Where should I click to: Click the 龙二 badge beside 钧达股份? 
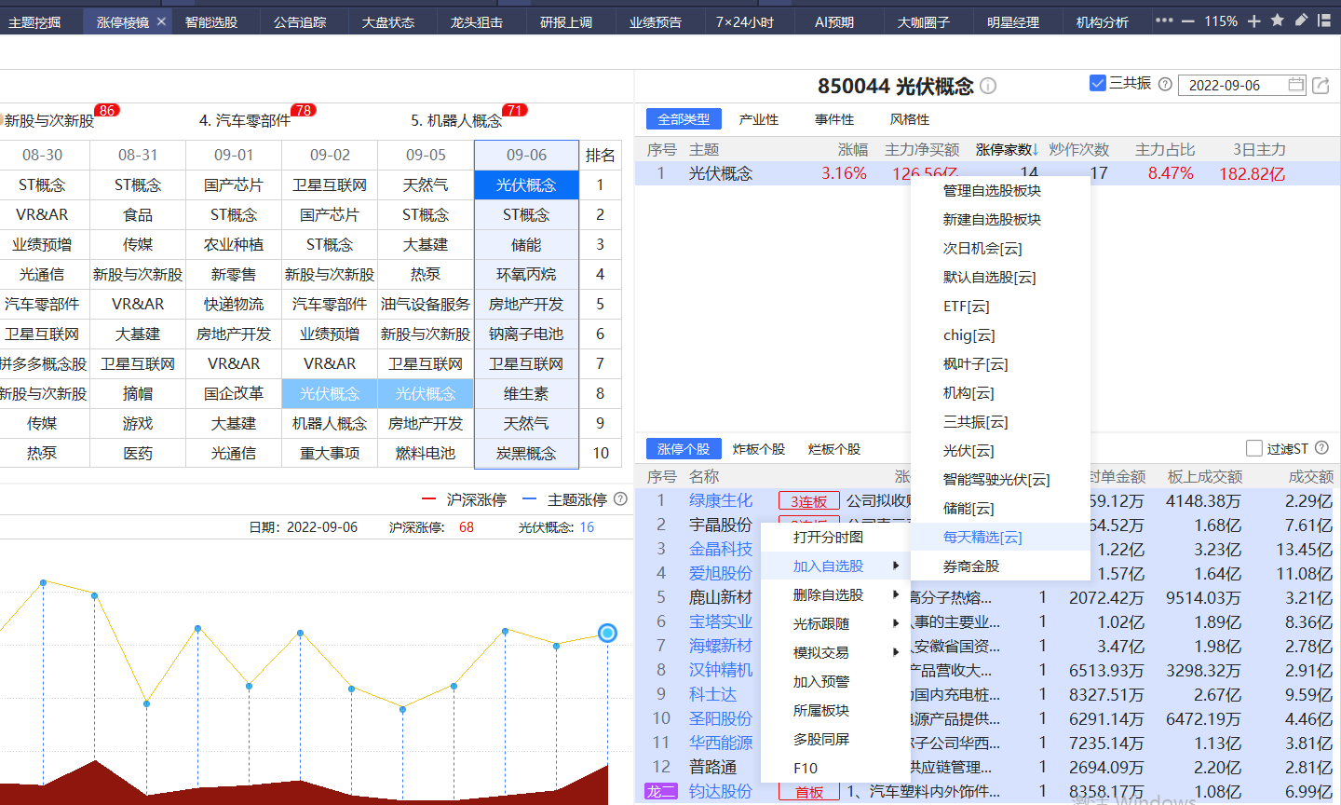[x=660, y=791]
